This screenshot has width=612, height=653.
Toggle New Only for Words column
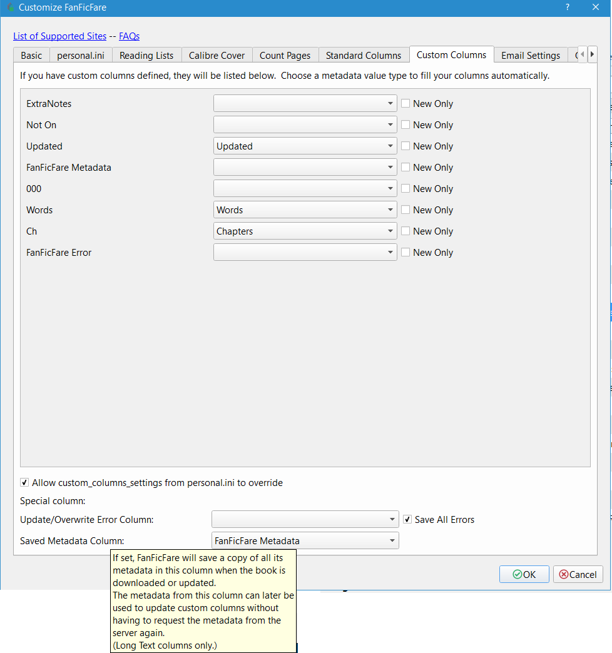click(x=427, y=210)
